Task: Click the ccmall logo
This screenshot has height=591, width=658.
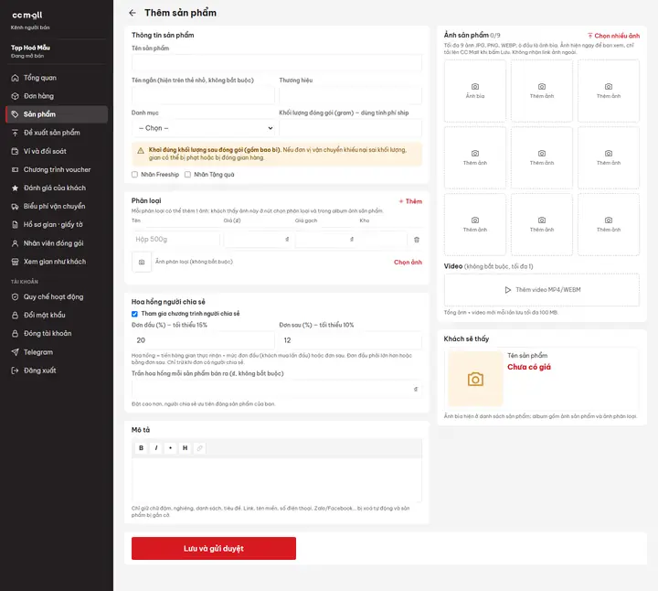Action: tap(27, 16)
